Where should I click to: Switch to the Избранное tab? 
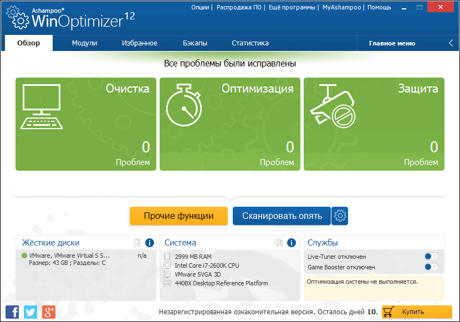click(x=140, y=43)
